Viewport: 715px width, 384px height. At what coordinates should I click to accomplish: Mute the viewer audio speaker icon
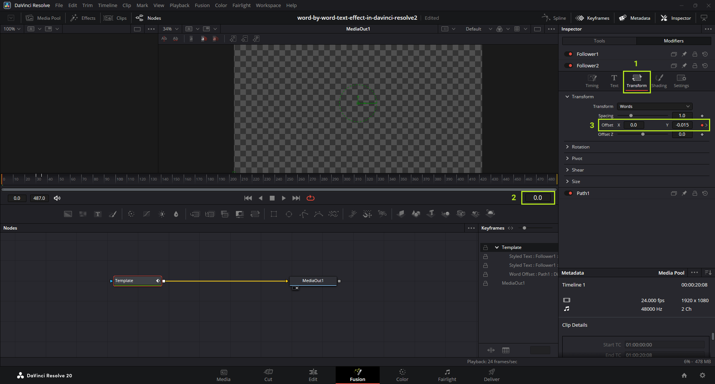(57, 198)
